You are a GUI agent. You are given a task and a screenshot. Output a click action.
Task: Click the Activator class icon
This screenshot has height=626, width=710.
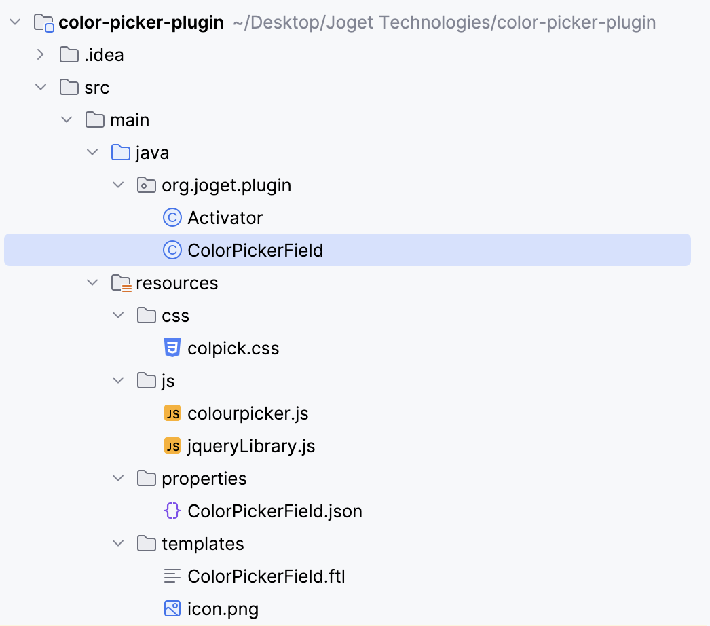(x=172, y=218)
